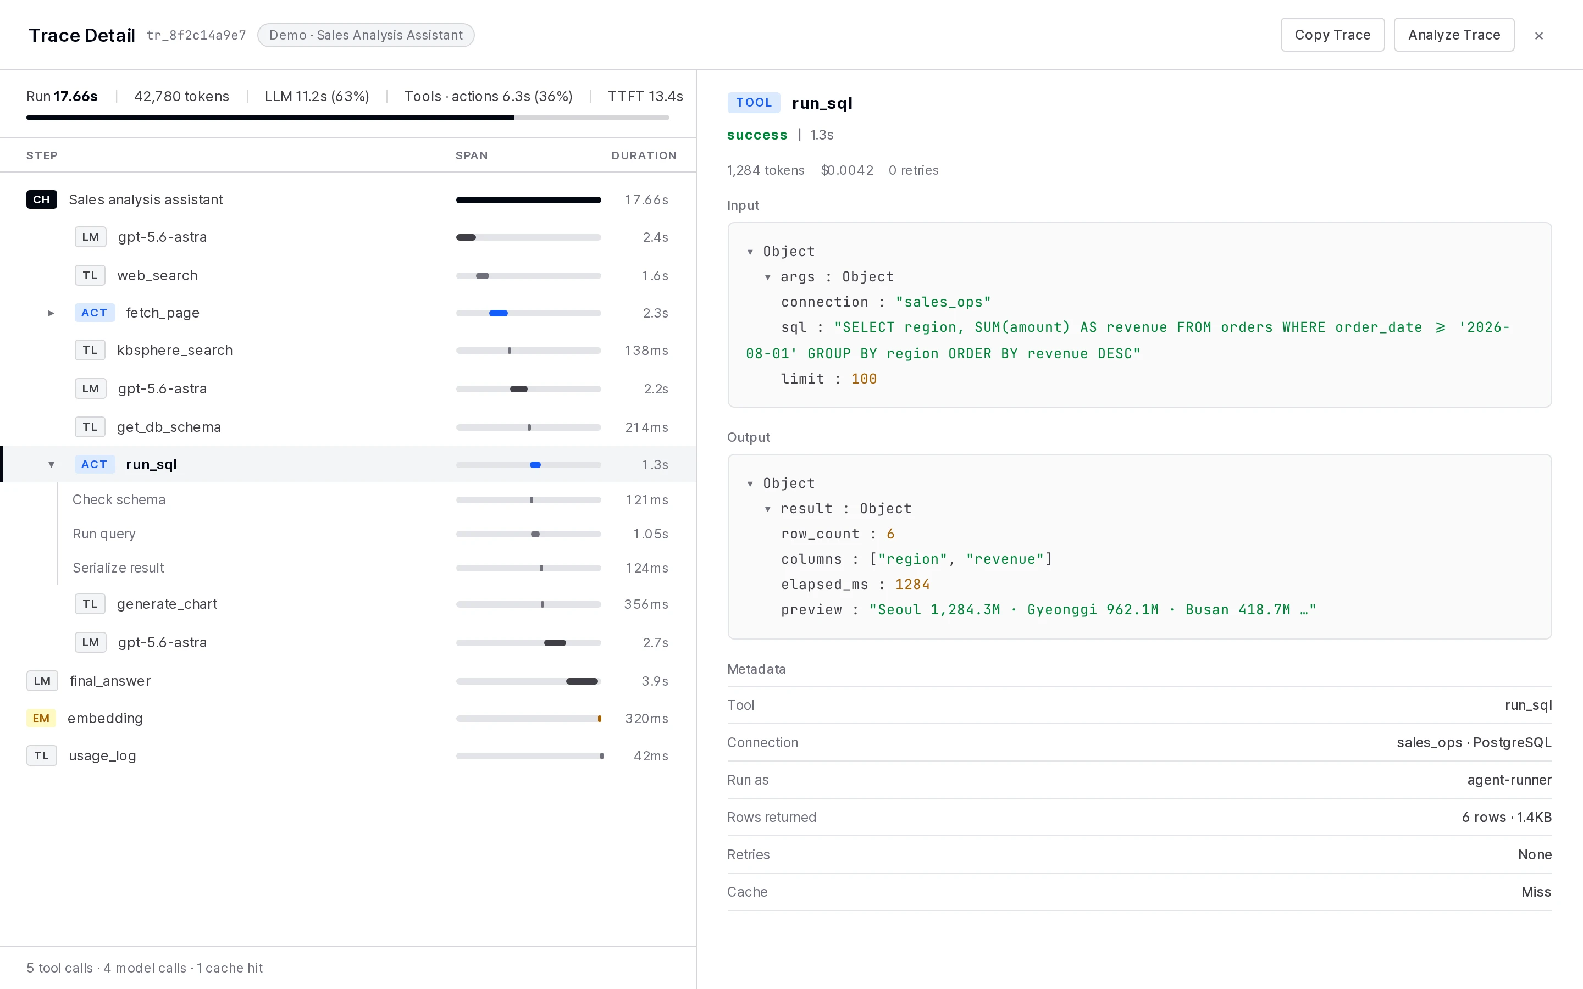Viewport: 1583px width, 989px height.
Task: Click the blue span bar of run_sql
Action: pyautogui.click(x=535, y=465)
